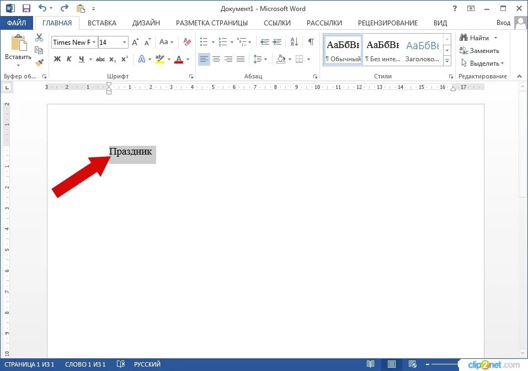
Task: Switch to Web Layout view in status bar
Action: [x=412, y=364]
